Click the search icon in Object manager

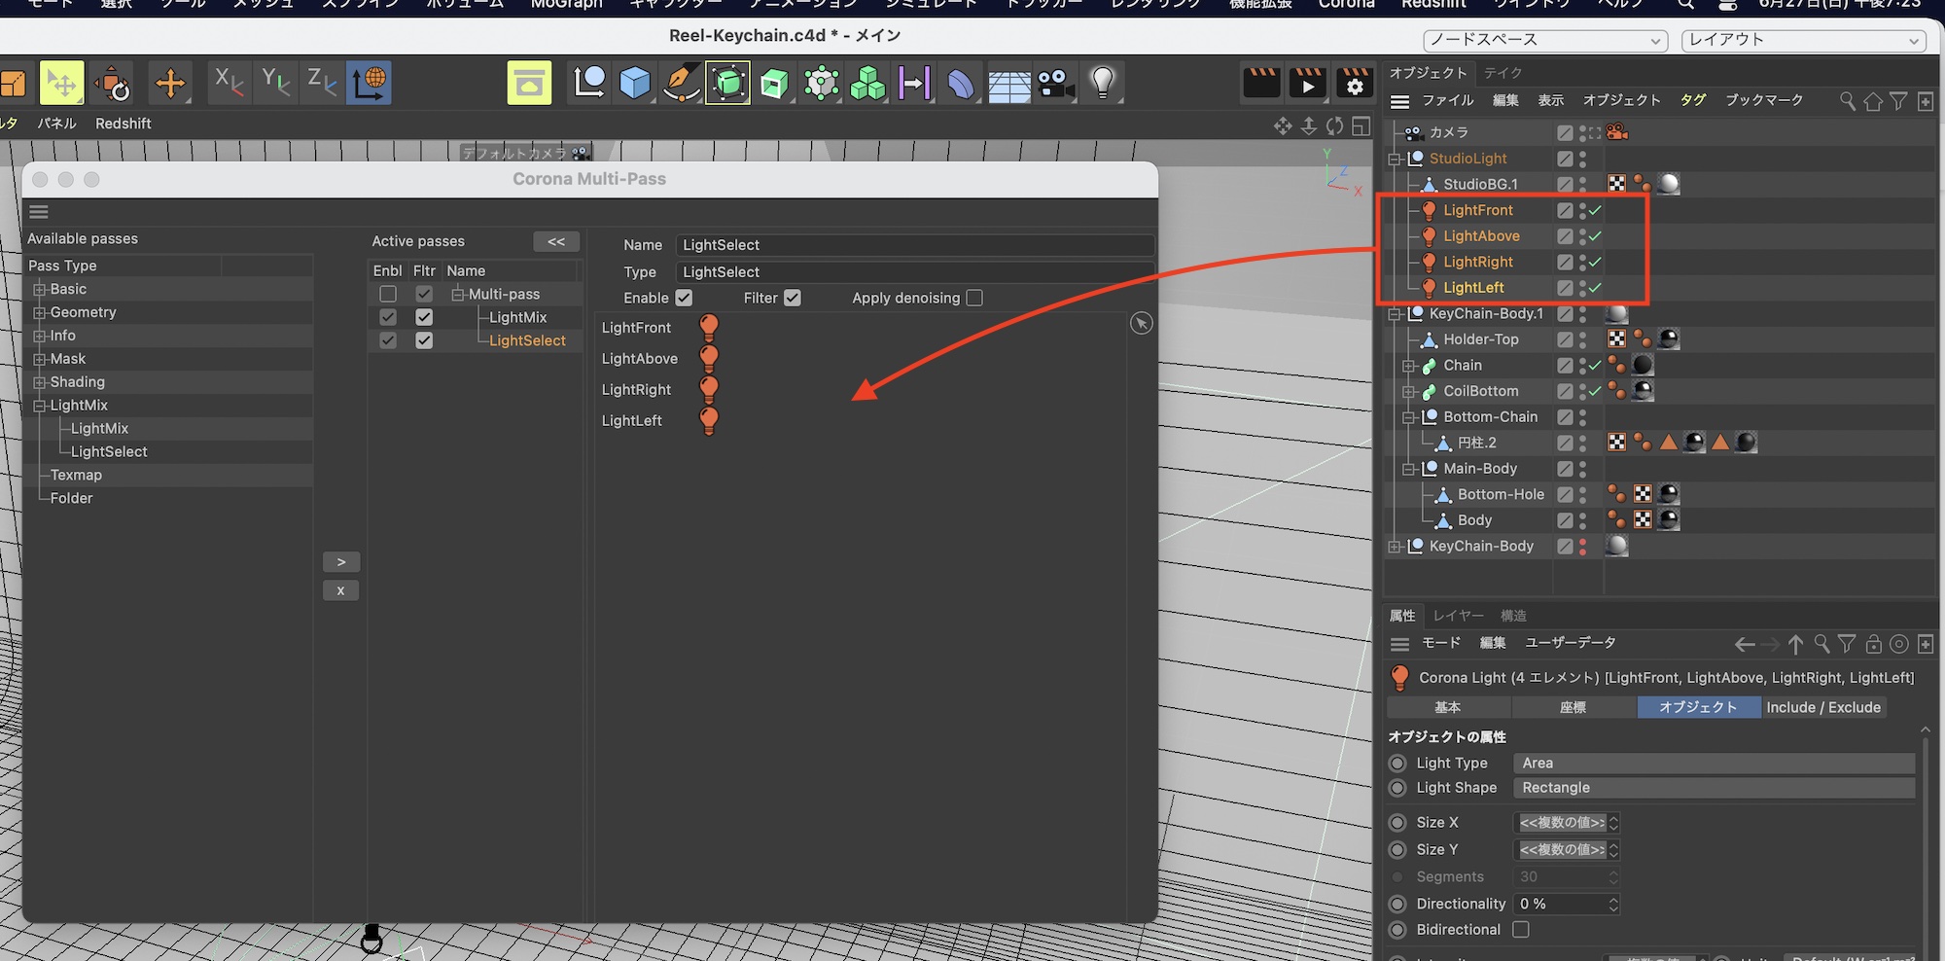(x=1847, y=101)
